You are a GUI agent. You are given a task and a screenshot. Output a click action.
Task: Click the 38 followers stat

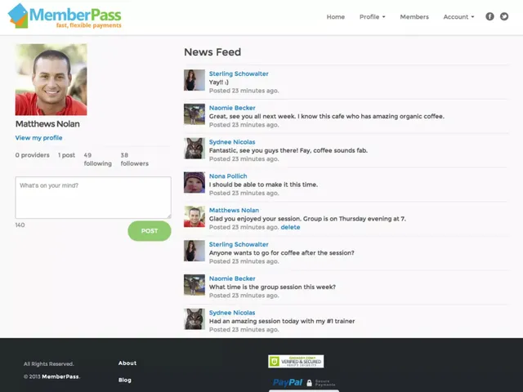(x=134, y=159)
